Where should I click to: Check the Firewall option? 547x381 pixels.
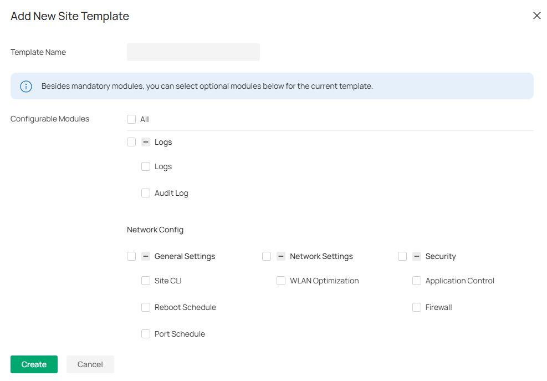(x=416, y=307)
